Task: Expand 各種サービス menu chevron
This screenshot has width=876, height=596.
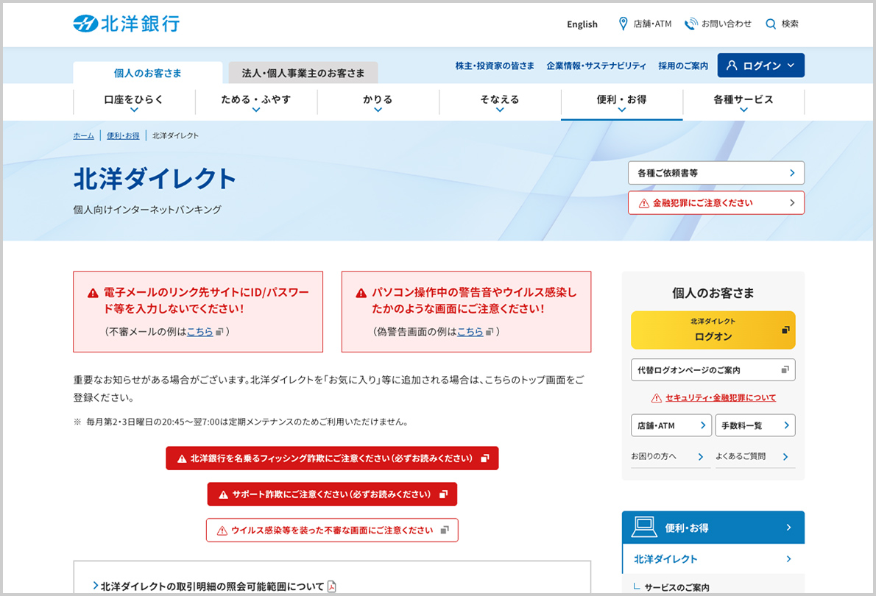Action: pyautogui.click(x=743, y=110)
